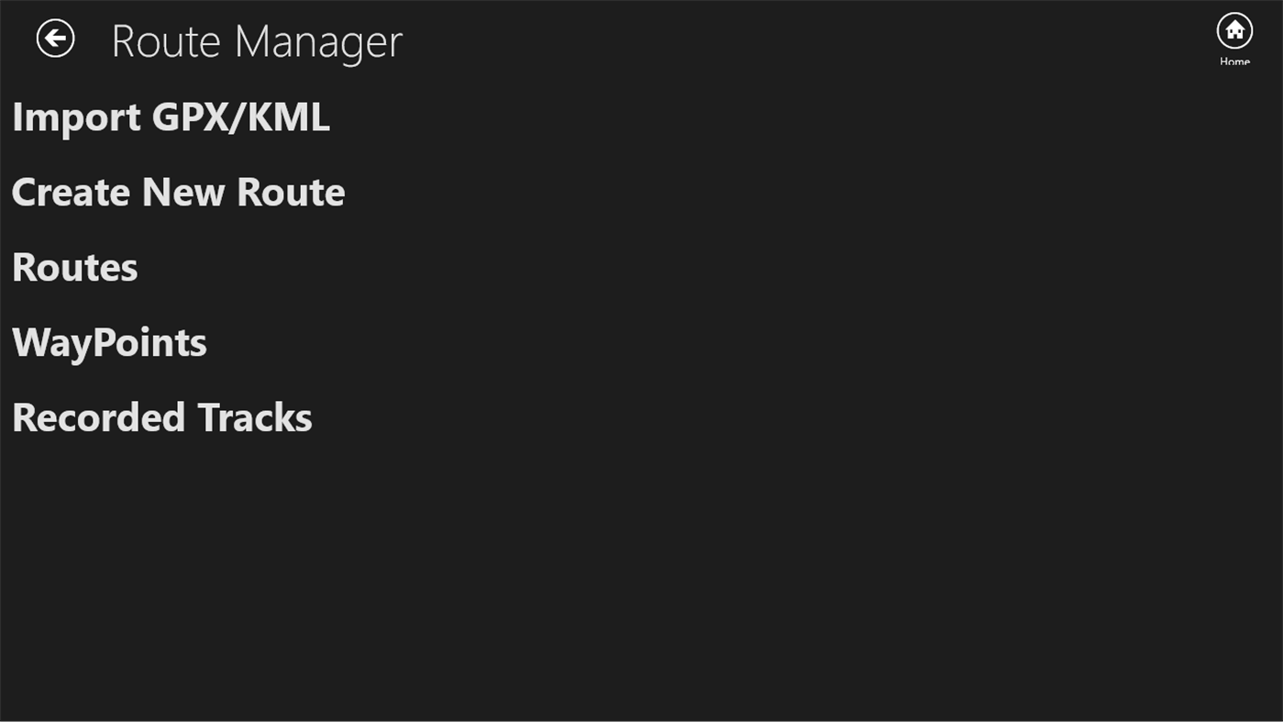Click the back arrow icon

coord(55,39)
